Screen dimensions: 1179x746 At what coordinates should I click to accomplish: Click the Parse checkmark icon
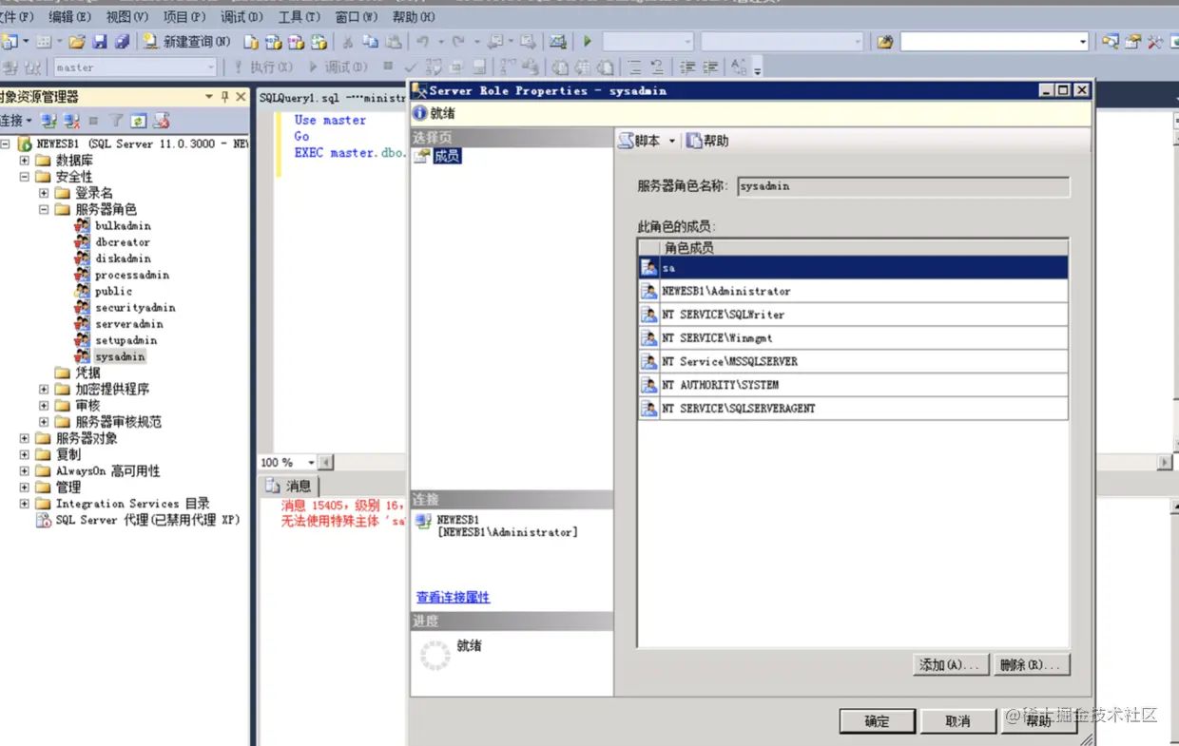(411, 67)
